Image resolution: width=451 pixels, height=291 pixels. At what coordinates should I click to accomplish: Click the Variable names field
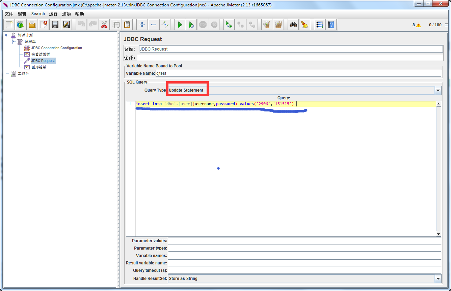pos(304,256)
